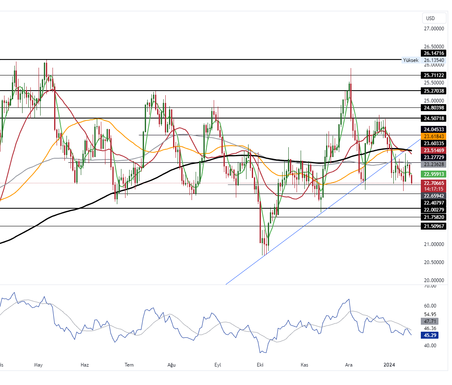The image size is (452, 385).
Task: Click the 24.50718 horizontal level label
Action: [434, 118]
